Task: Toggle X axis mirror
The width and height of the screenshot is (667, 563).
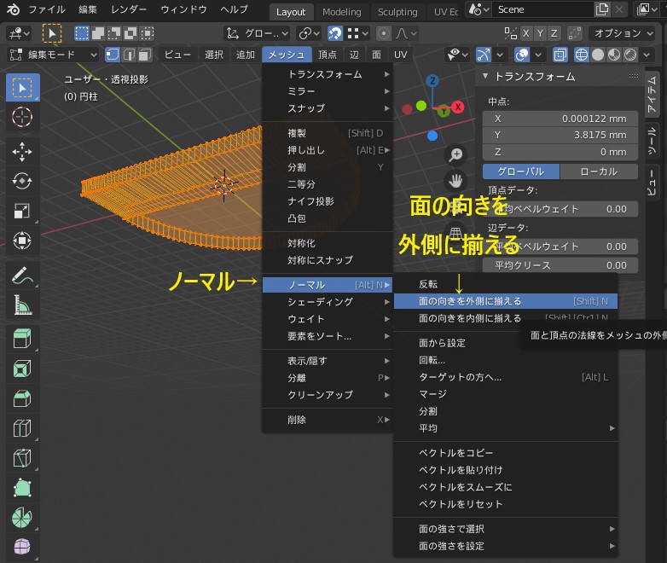Action: pos(526,33)
